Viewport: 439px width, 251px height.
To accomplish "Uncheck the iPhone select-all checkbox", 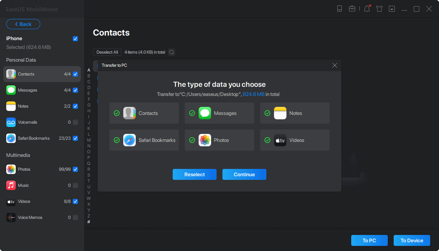I will pos(75,39).
